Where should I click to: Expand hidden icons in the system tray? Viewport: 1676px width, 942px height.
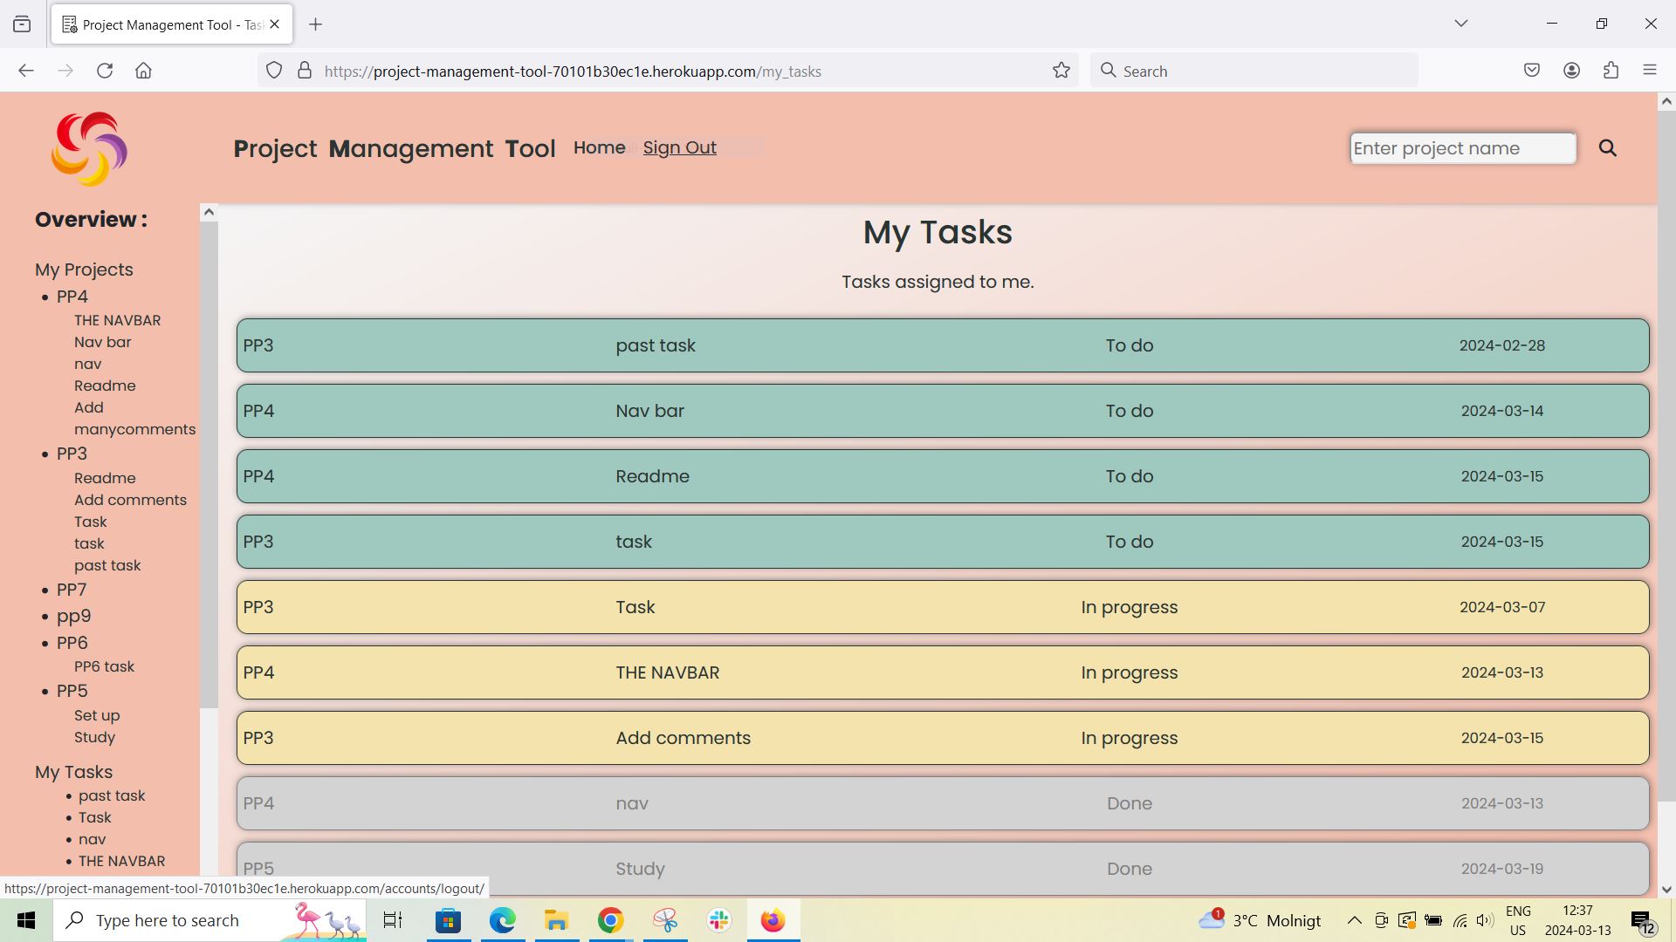click(1354, 920)
